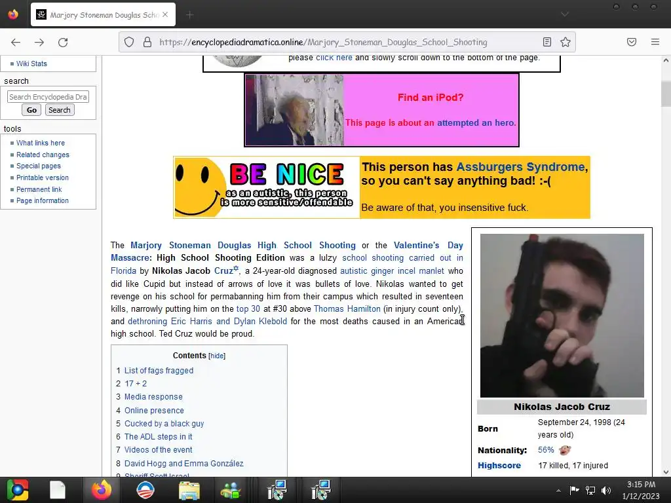The height and width of the screenshot is (503, 671).
Task: Open the round striped logo taskbar icon
Action: coord(145,490)
